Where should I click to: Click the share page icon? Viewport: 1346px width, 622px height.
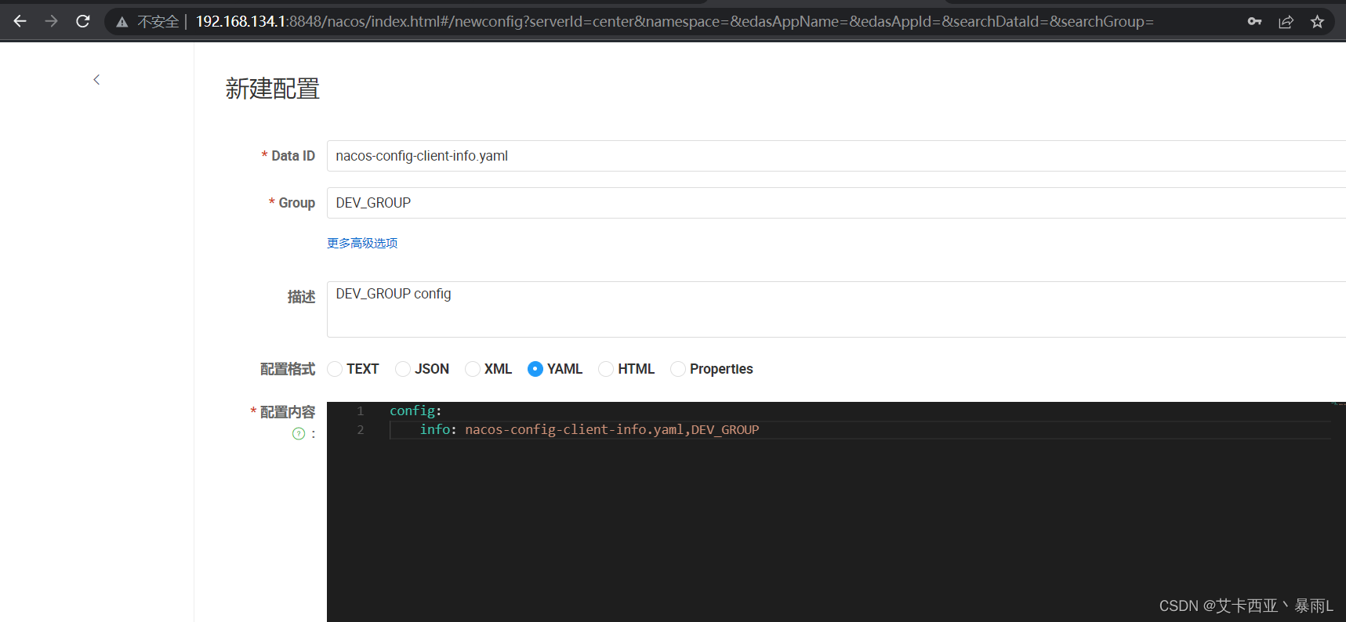coord(1286,21)
